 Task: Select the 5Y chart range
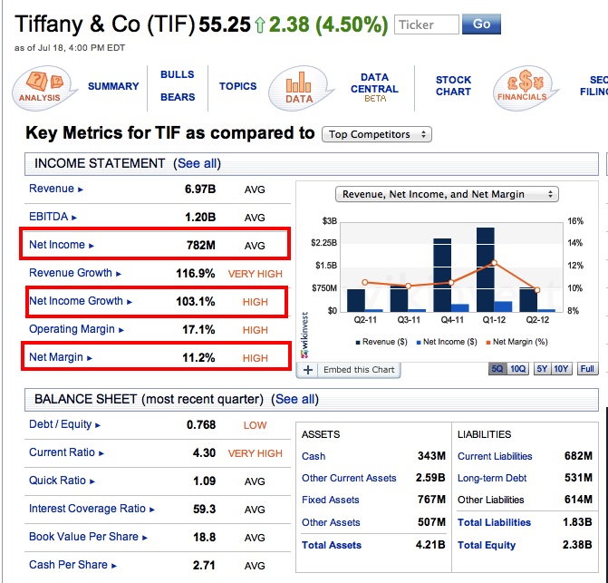[542, 368]
